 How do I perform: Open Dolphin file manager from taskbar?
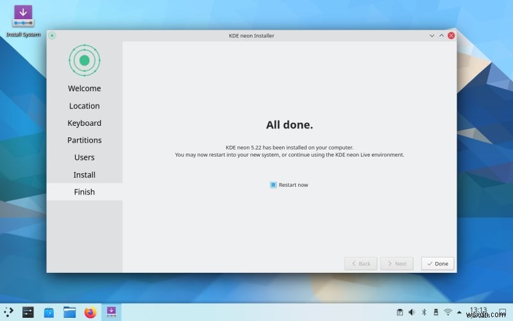point(70,312)
